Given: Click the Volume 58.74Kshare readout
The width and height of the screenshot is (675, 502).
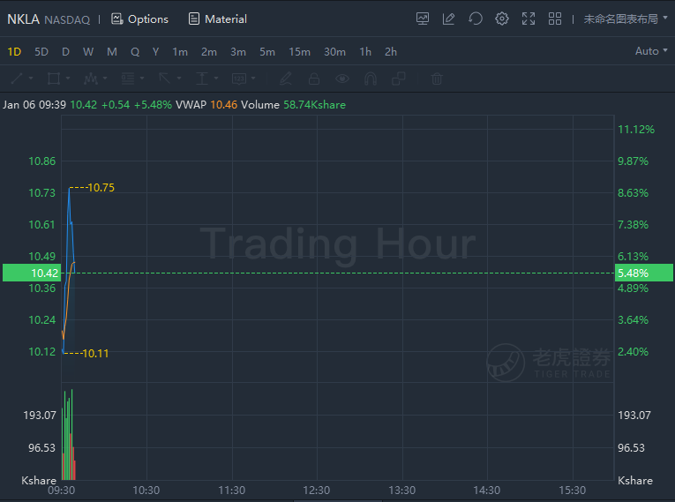Looking at the screenshot, I should 293,105.
